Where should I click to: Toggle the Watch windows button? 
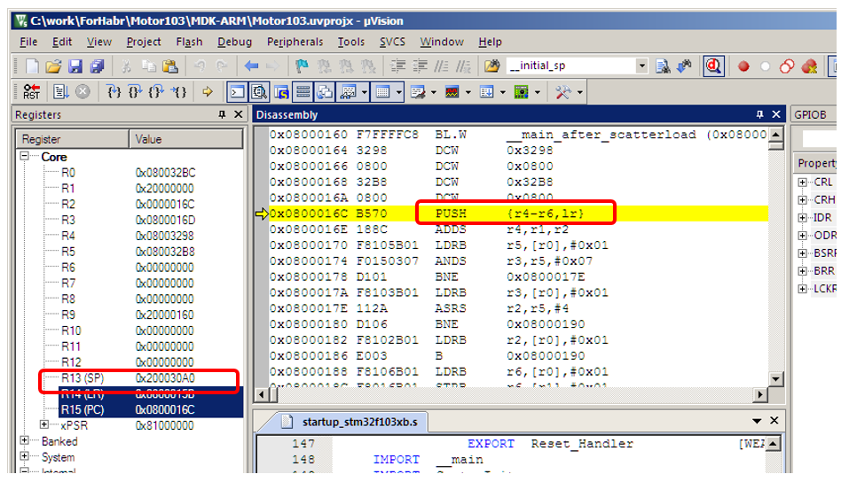348,92
